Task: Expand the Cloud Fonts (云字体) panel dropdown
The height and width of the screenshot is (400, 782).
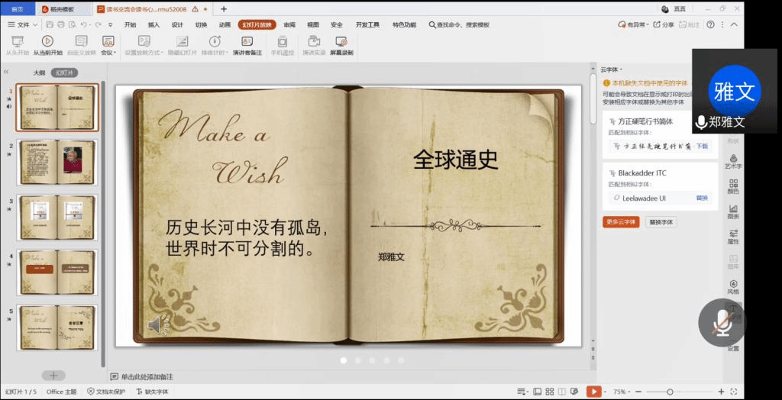Action: [x=612, y=69]
